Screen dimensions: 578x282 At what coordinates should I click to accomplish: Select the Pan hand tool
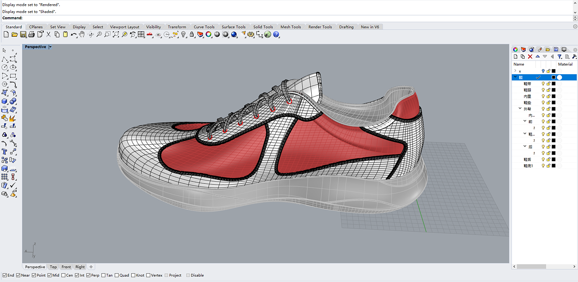click(x=82, y=35)
